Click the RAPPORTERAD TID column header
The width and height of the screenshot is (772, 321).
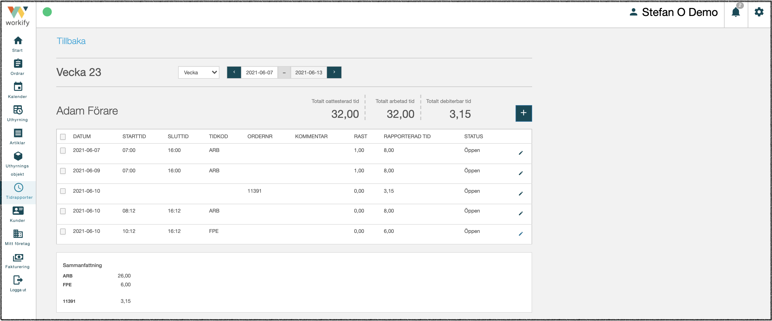(407, 137)
